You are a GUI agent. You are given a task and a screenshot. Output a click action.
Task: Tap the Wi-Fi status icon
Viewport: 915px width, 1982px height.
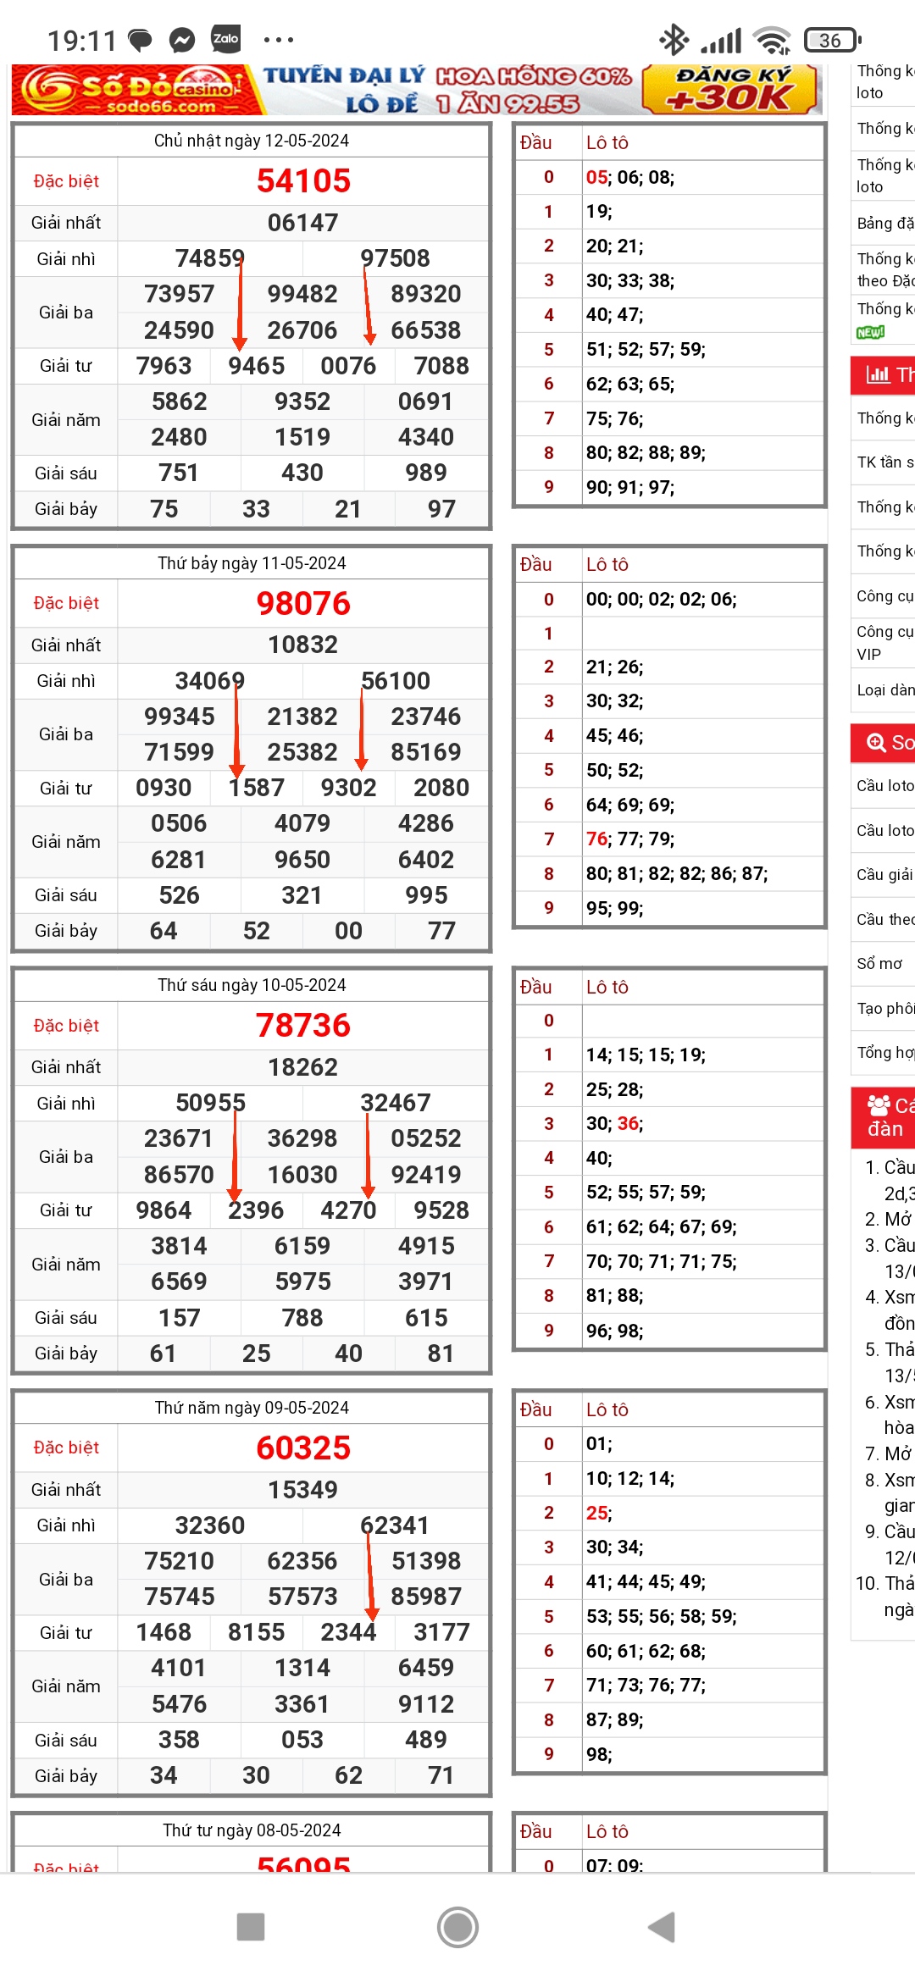(x=772, y=40)
